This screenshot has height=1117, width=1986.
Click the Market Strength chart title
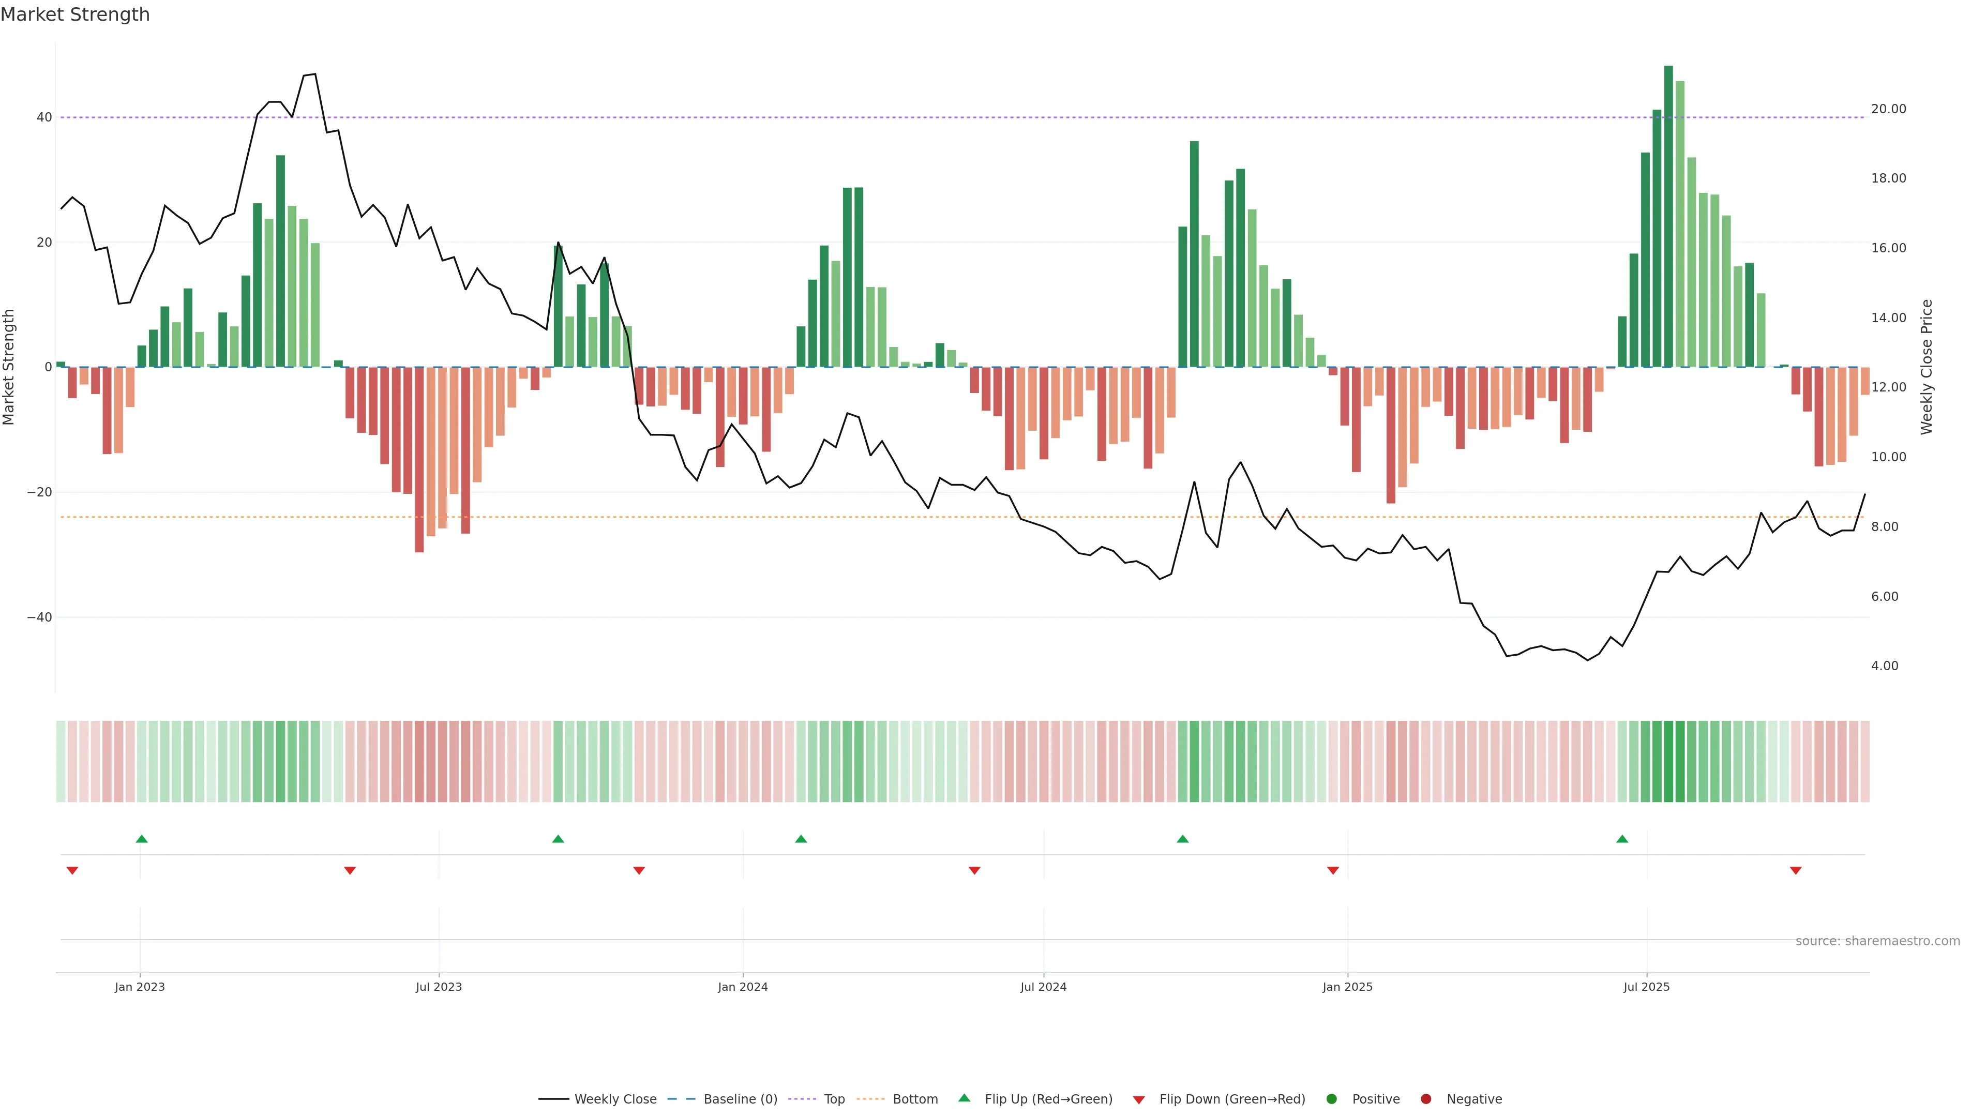pyautogui.click(x=75, y=14)
